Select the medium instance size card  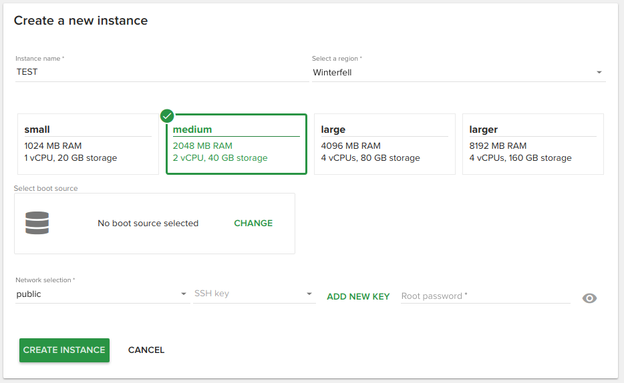[237, 144]
